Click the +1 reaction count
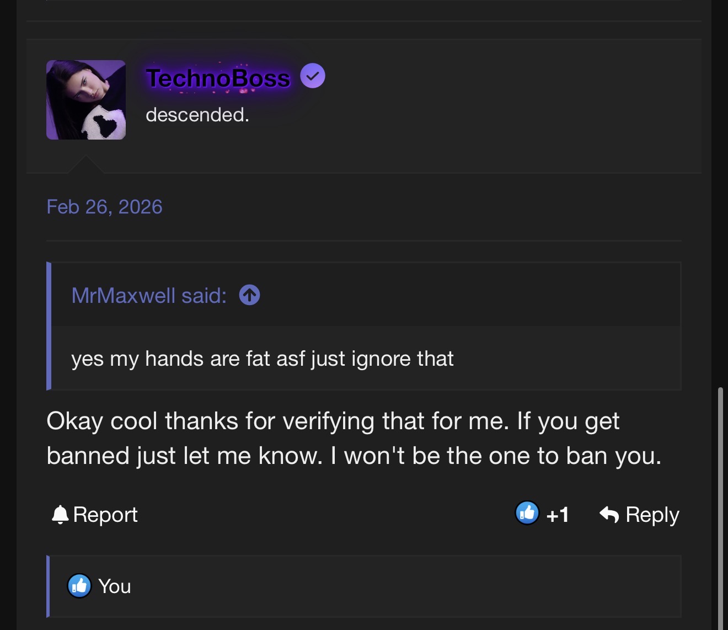Image resolution: width=728 pixels, height=630 pixels. (558, 515)
